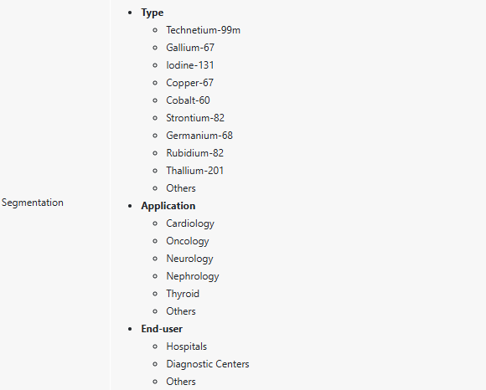Click Nephrology text
The width and height of the screenshot is (486, 390).
point(193,276)
